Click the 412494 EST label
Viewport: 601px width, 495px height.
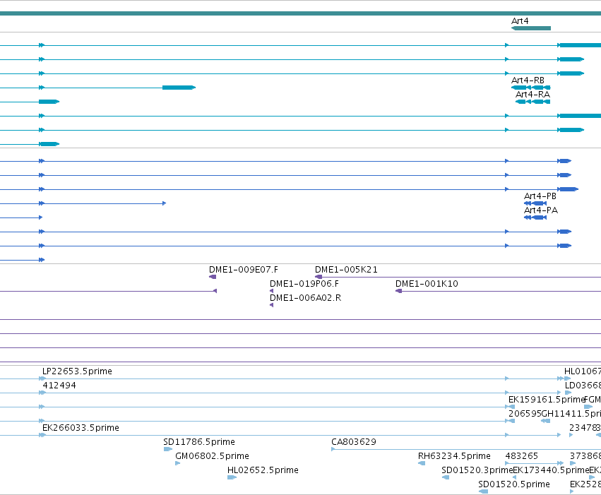(59, 386)
